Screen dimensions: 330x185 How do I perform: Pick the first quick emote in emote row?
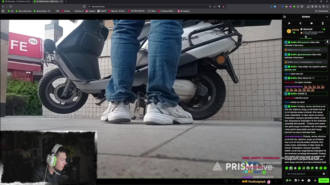pos(287,168)
